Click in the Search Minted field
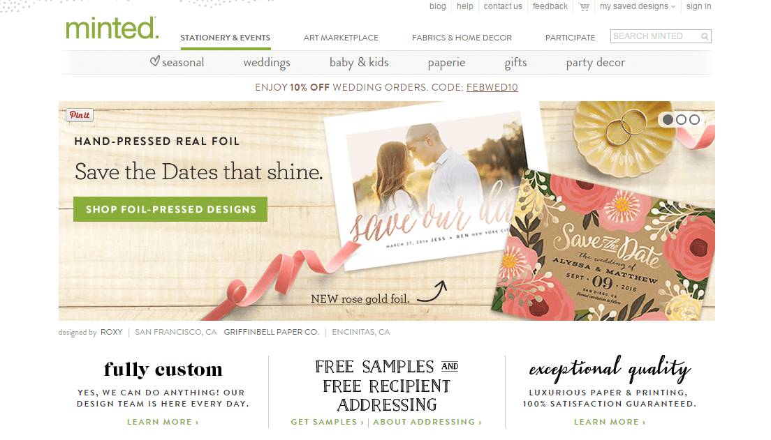 point(656,36)
